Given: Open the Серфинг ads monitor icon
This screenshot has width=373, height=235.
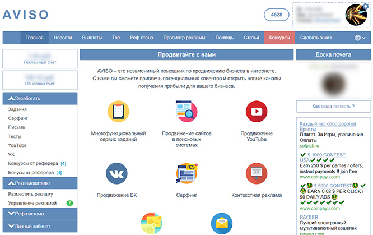Looking at the screenshot, I should (x=187, y=174).
